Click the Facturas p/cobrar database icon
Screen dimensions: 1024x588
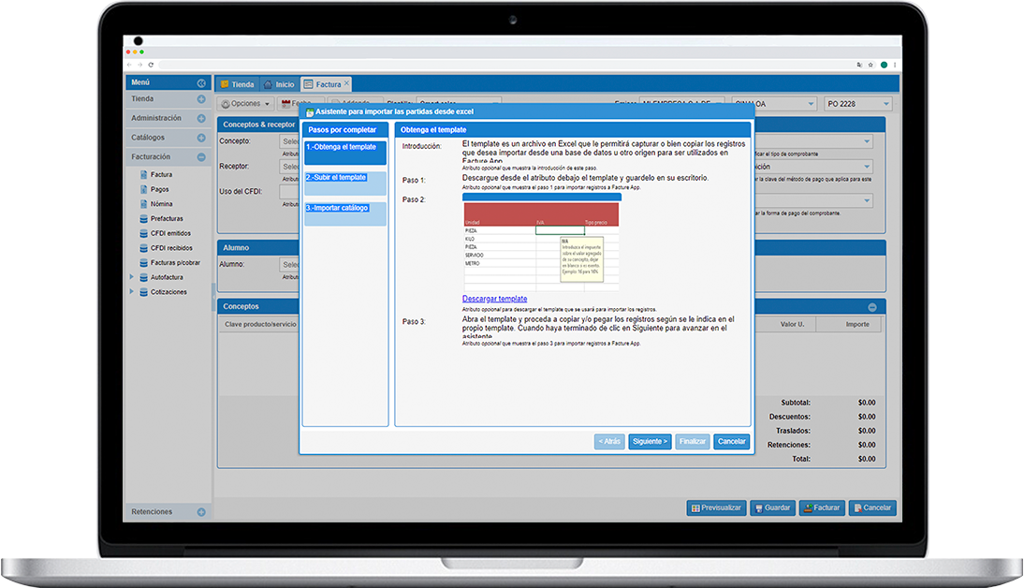pyautogui.click(x=143, y=263)
